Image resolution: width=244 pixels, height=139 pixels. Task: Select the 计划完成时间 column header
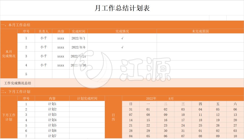click(87, 98)
